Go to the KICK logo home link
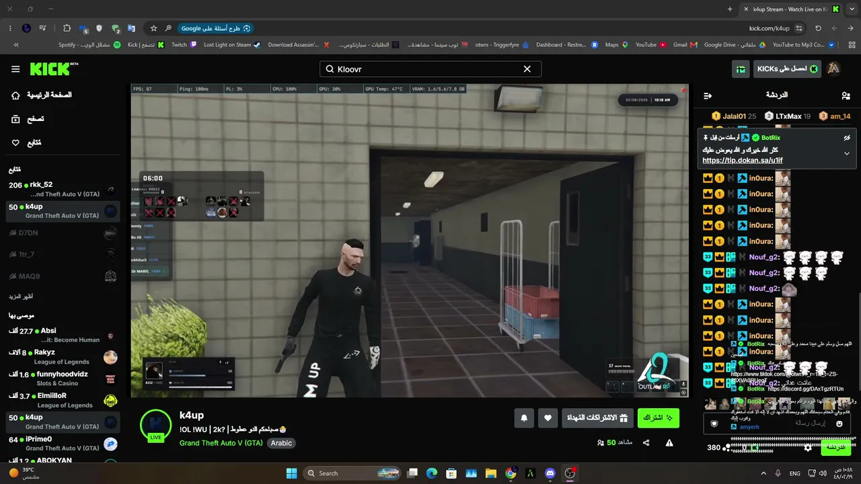Viewport: 861px width, 484px height. pyautogui.click(x=54, y=69)
